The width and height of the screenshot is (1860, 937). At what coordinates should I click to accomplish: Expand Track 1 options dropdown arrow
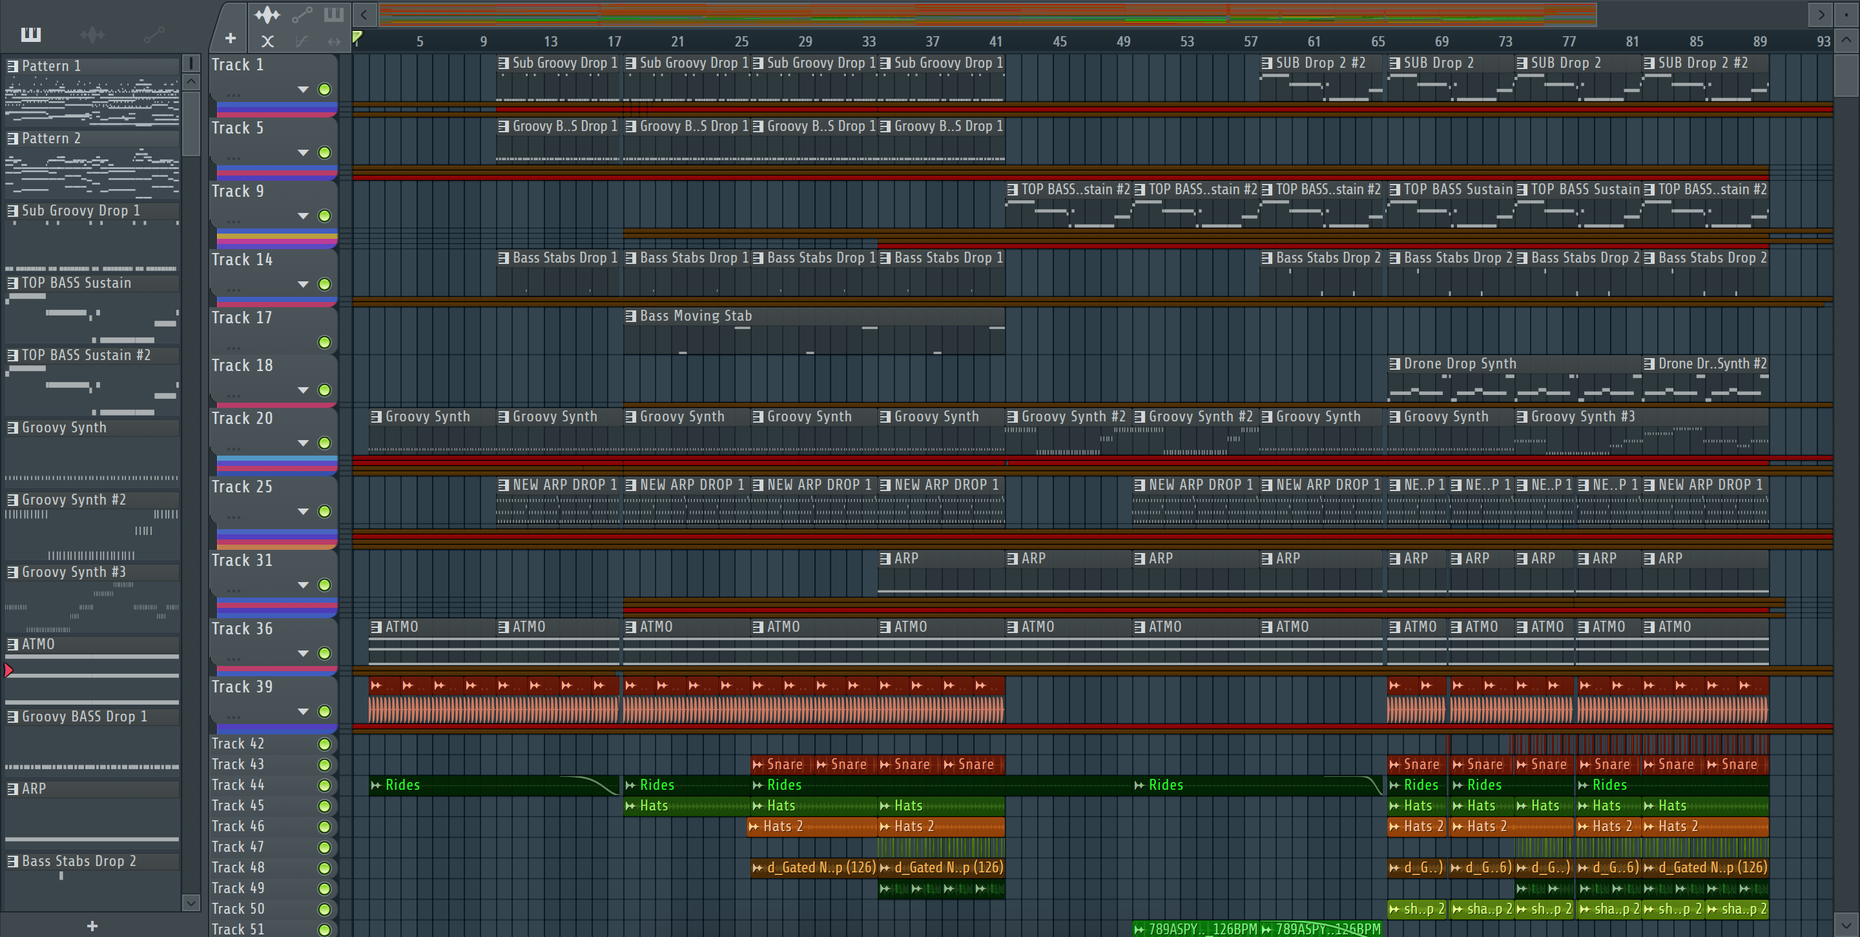click(x=304, y=90)
